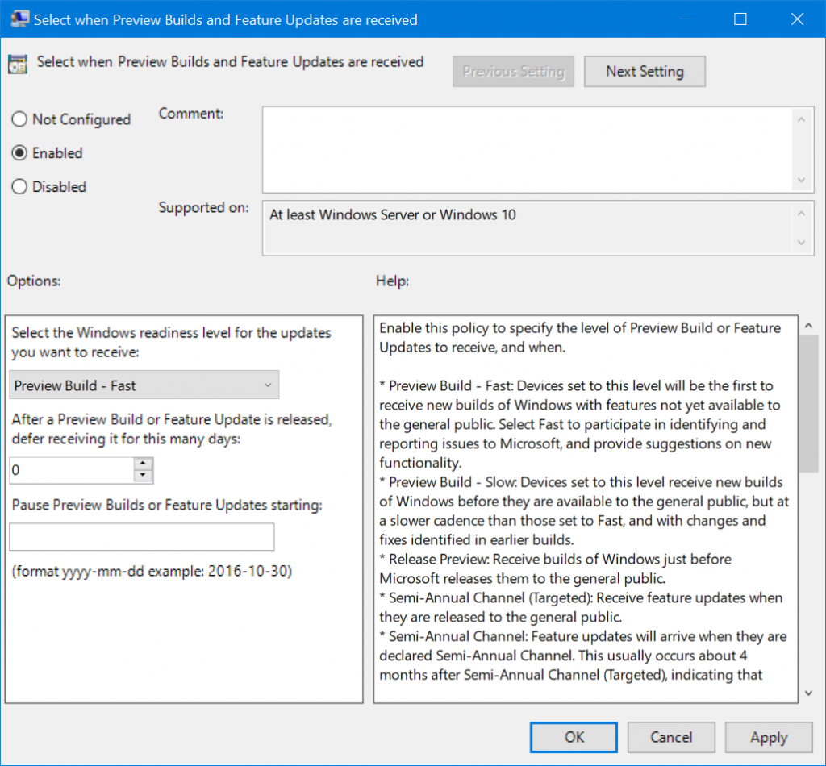Select the Disabled radio button
The width and height of the screenshot is (826, 766).
coord(18,187)
